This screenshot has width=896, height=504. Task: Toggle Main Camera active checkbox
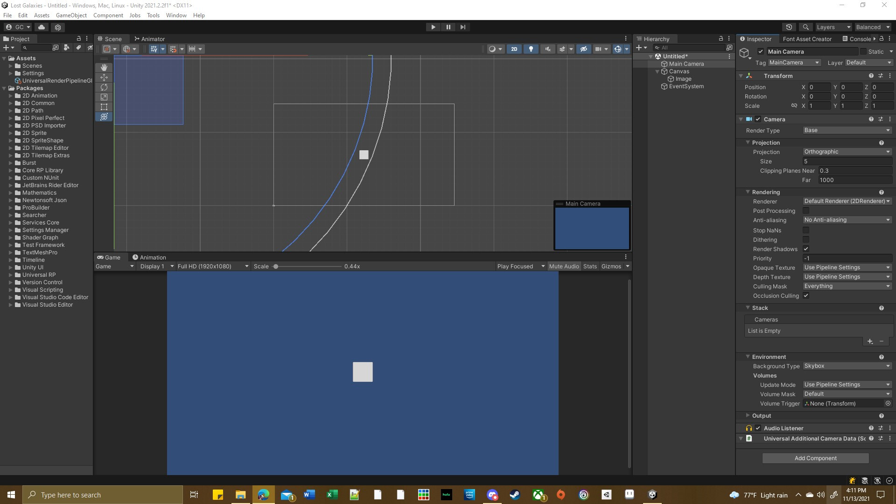(x=761, y=52)
